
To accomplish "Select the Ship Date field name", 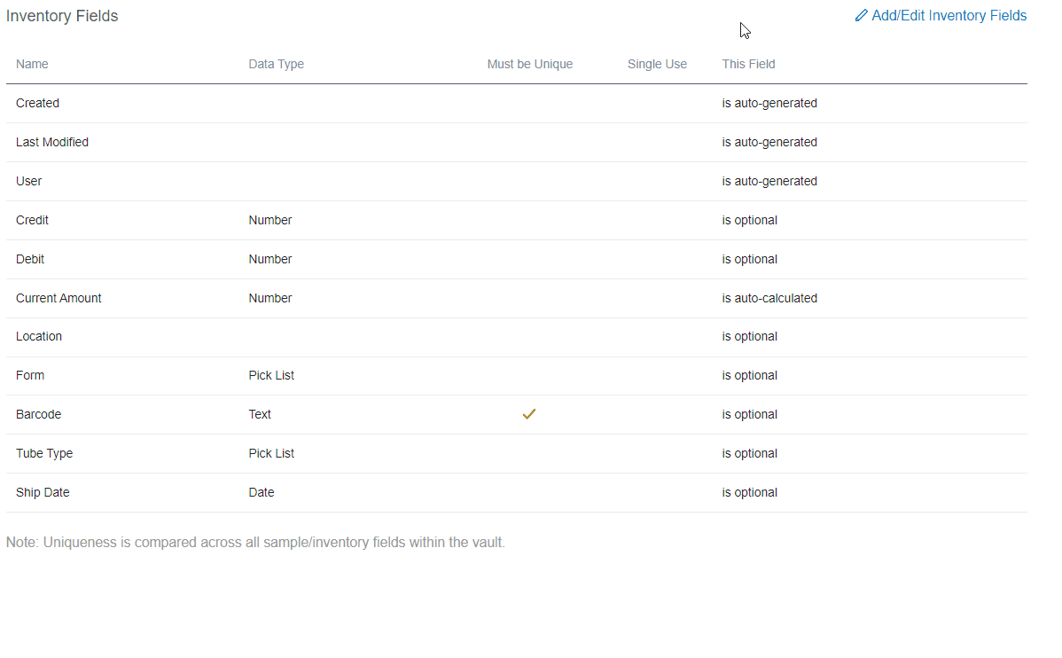I will [43, 493].
